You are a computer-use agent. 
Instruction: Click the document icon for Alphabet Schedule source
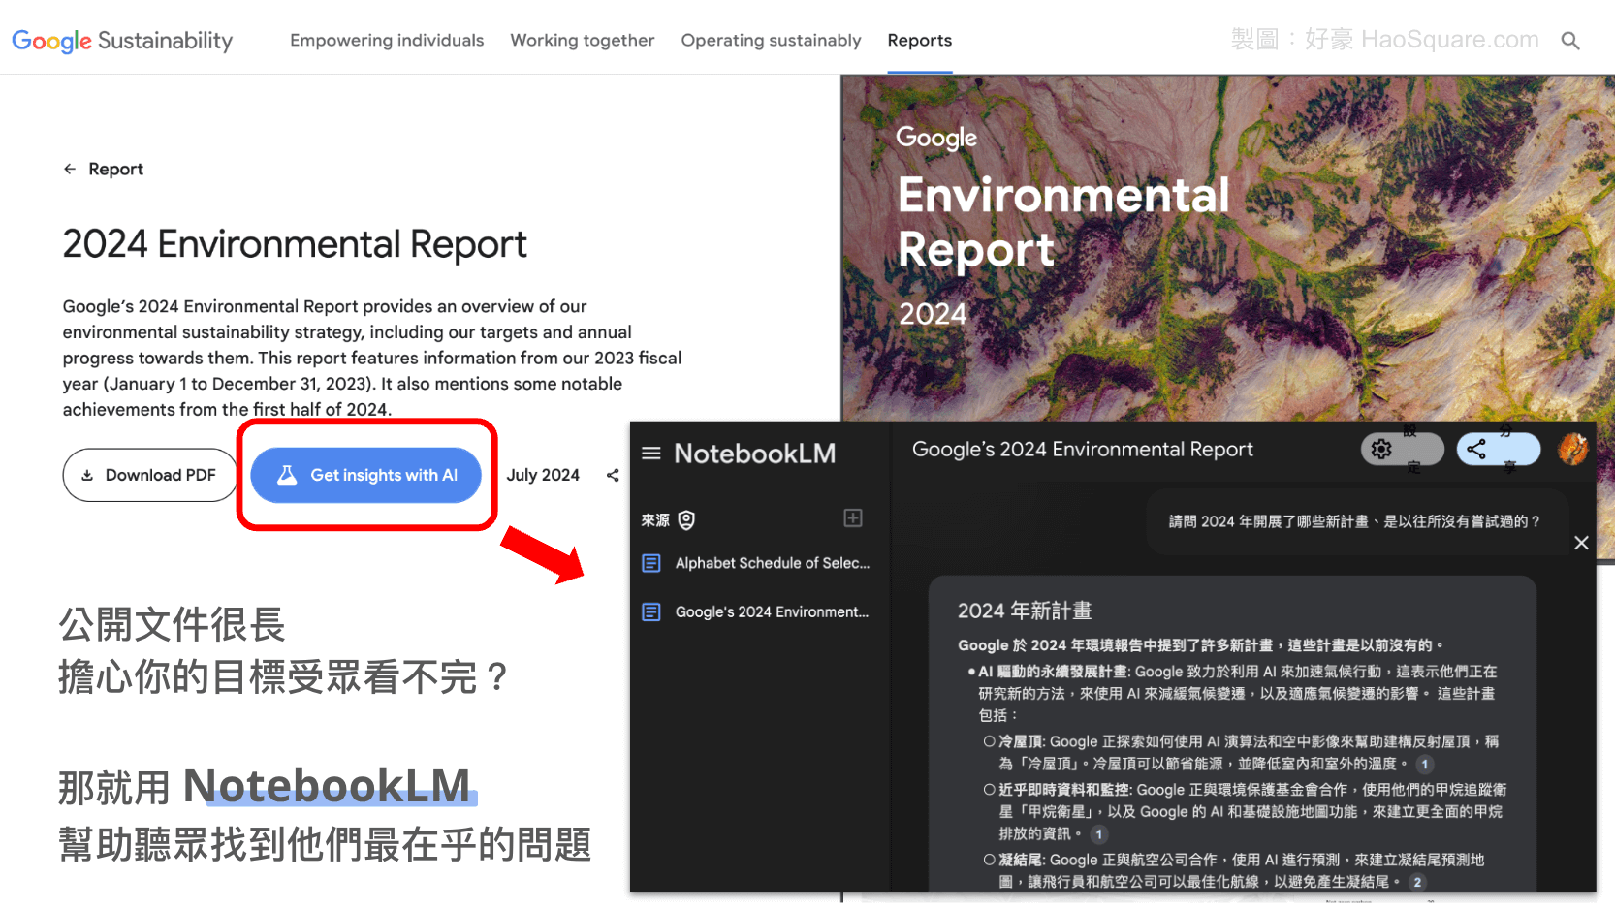click(651, 563)
